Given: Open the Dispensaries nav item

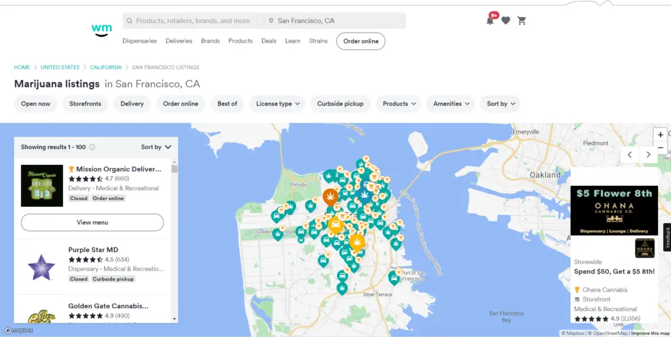Looking at the screenshot, I should tap(140, 41).
